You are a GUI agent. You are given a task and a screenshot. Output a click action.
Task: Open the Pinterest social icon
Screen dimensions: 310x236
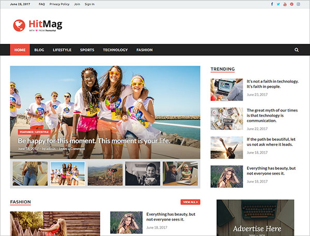click(x=291, y=4)
